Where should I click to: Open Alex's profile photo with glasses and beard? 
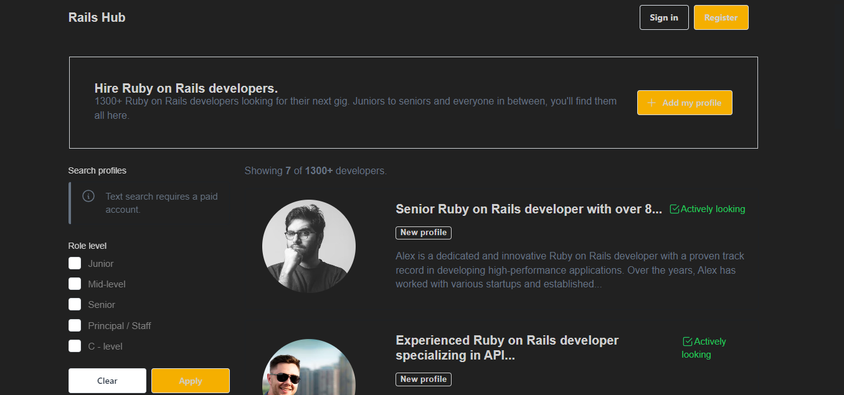tap(309, 246)
